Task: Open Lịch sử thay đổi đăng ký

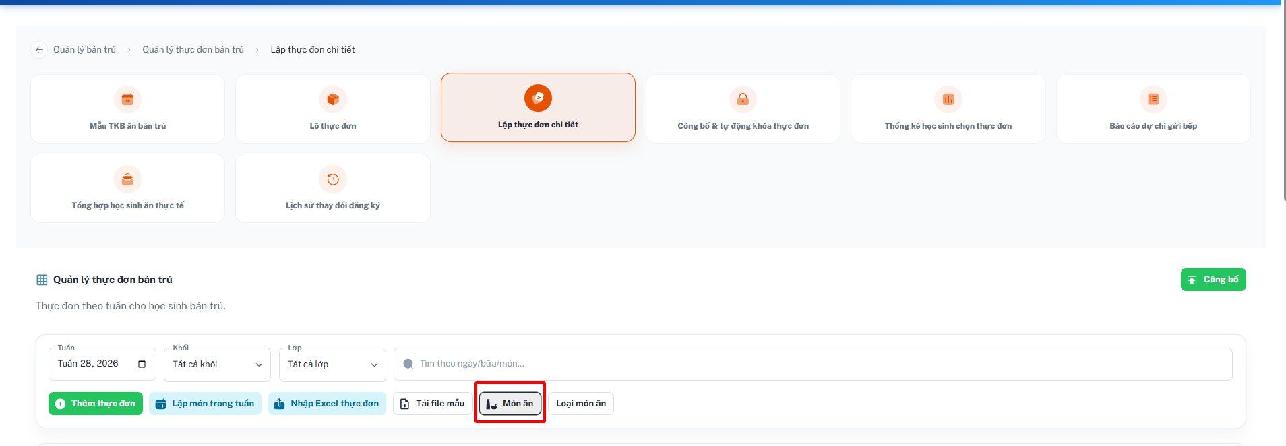Action: click(333, 188)
